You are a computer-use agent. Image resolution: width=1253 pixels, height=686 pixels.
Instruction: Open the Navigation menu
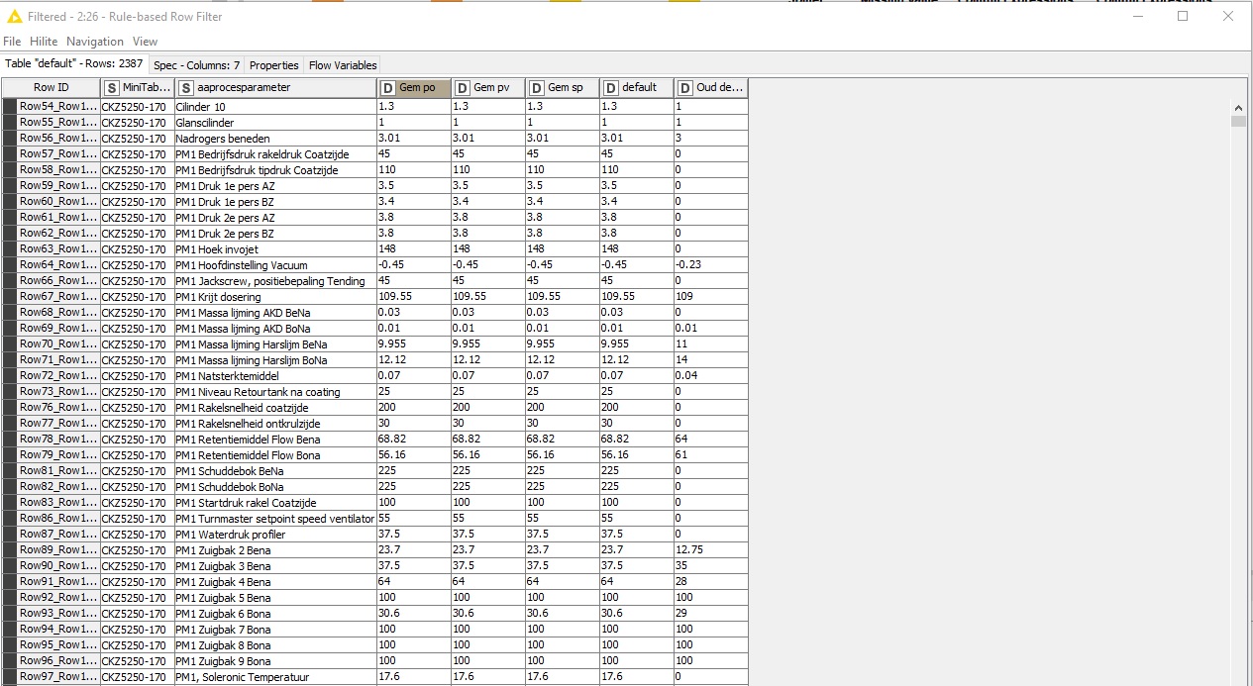(95, 42)
